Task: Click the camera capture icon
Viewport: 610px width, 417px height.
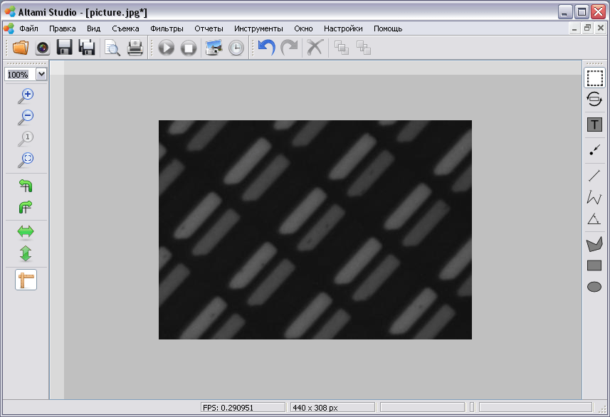Action: (x=43, y=48)
